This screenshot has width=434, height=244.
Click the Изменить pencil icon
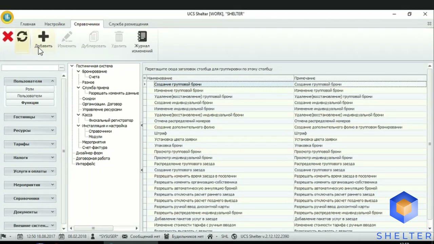[x=67, y=37]
